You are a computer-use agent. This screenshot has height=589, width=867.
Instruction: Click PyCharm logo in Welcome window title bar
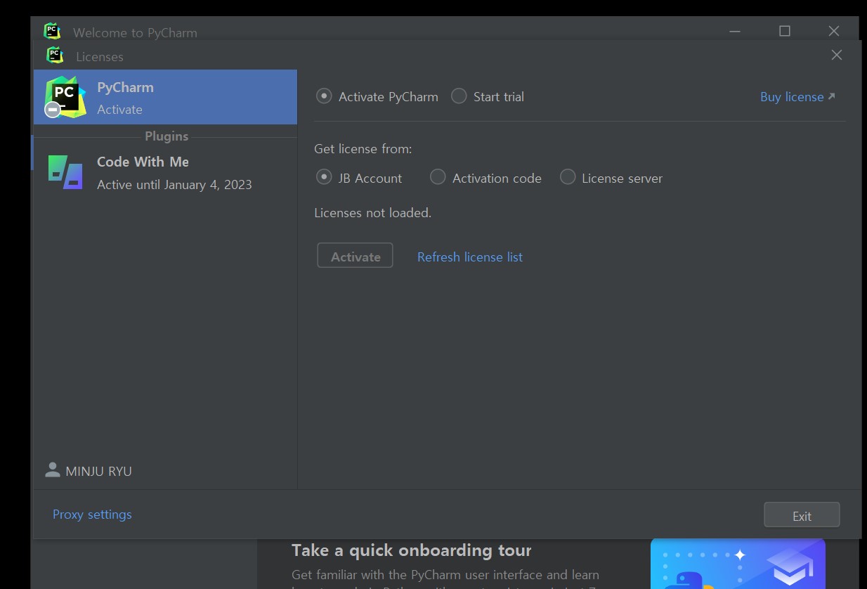52,31
